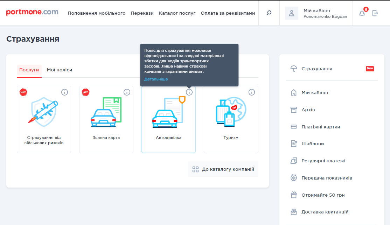Open Поповнення мобільного menu item
Screen dimensions: 390x225
tap(97, 13)
